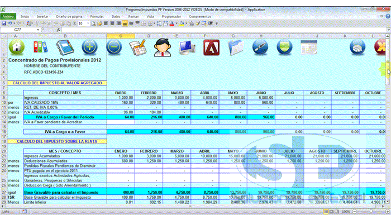Click the Name Box showing C77
Screen dimensions: 391x220
pos(18,30)
